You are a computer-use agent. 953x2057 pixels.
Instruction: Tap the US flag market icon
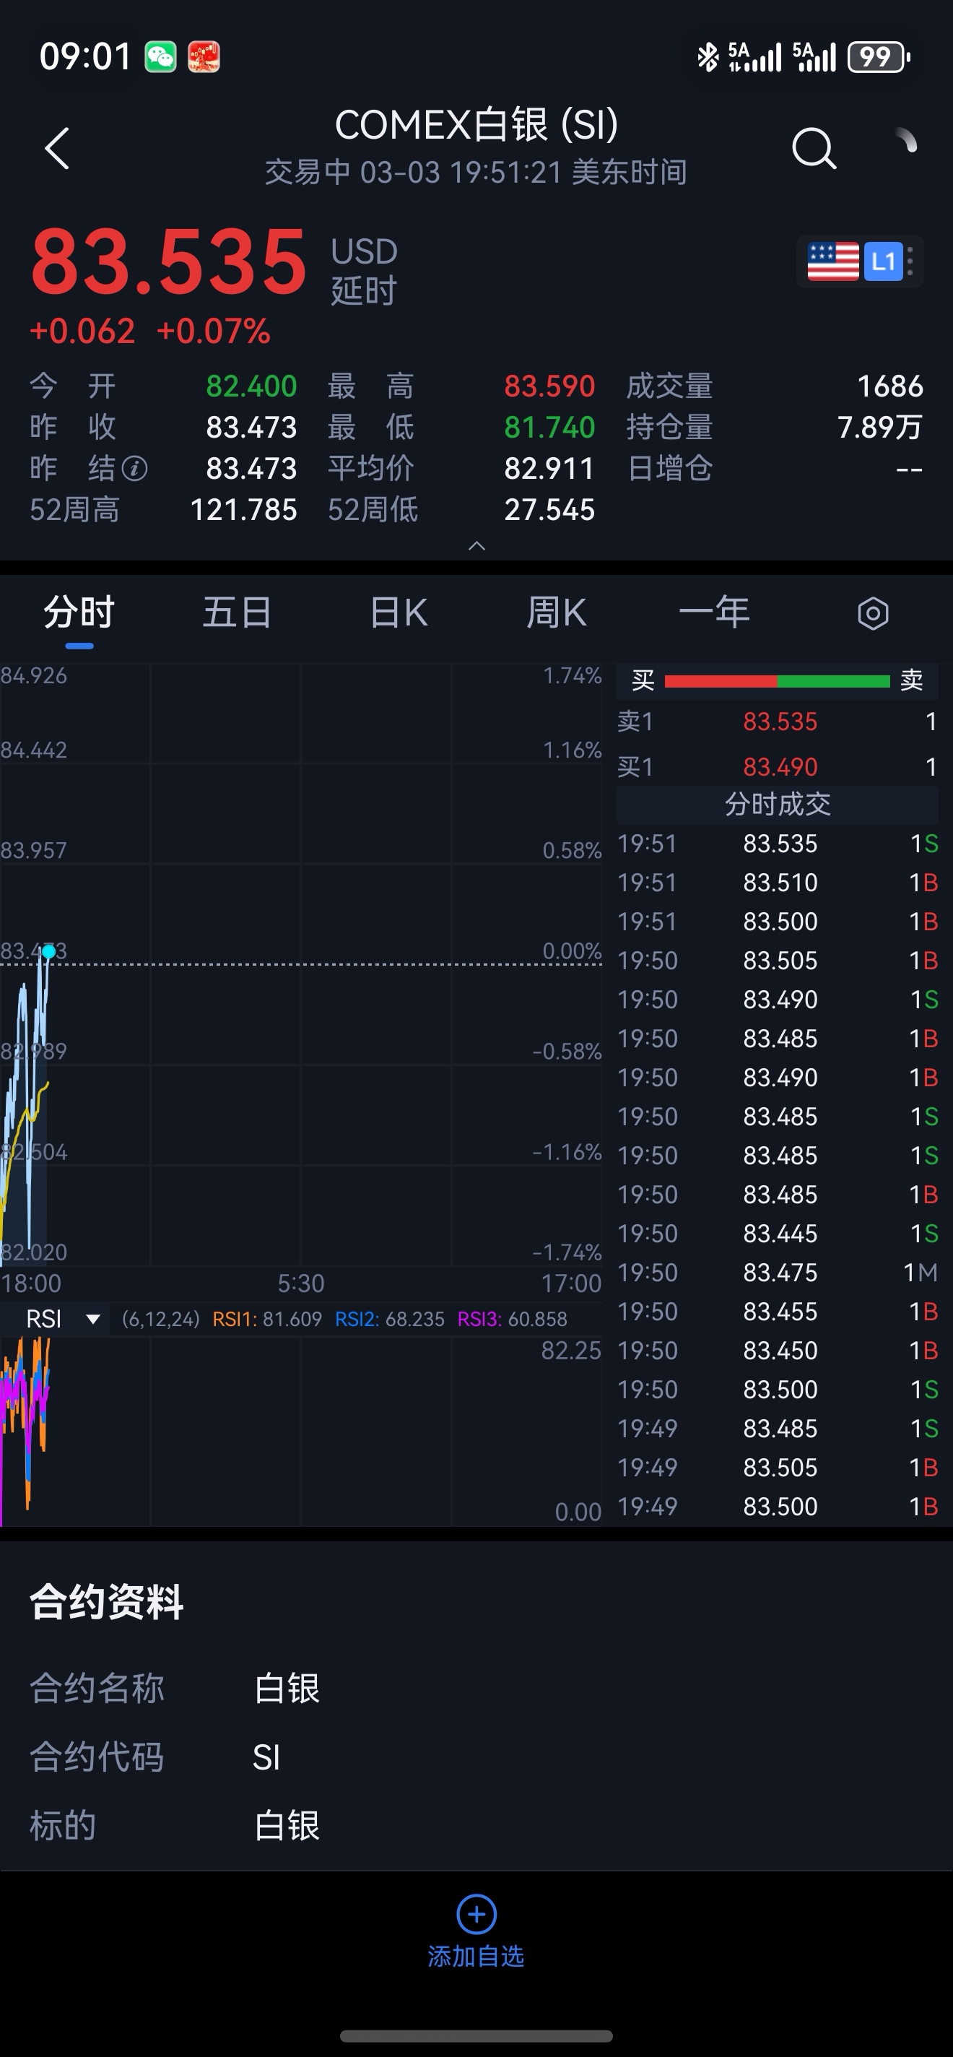pyautogui.click(x=832, y=262)
